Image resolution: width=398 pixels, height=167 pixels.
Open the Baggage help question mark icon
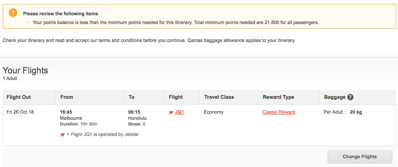[x=350, y=97]
